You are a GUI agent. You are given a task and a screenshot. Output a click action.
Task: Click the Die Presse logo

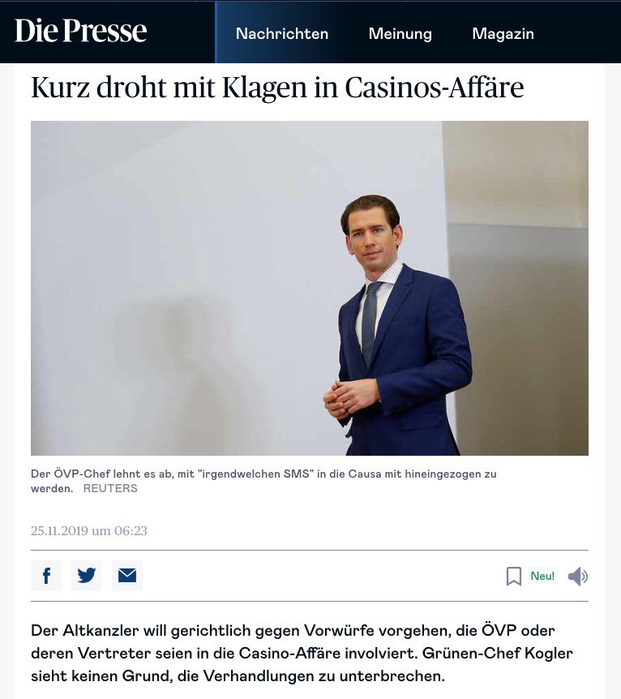point(81,31)
